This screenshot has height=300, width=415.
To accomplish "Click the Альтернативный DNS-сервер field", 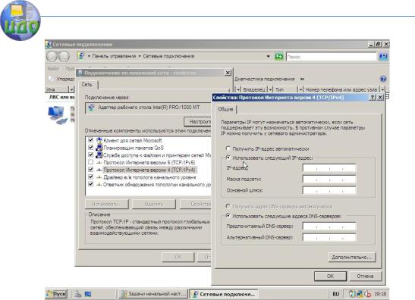I will click(329, 237).
